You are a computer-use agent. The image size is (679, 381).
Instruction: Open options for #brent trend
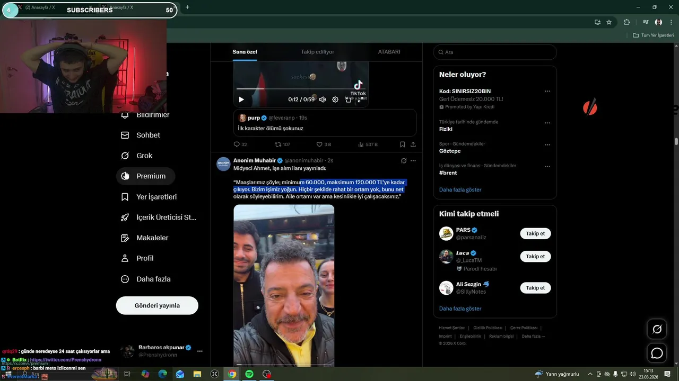point(547,167)
